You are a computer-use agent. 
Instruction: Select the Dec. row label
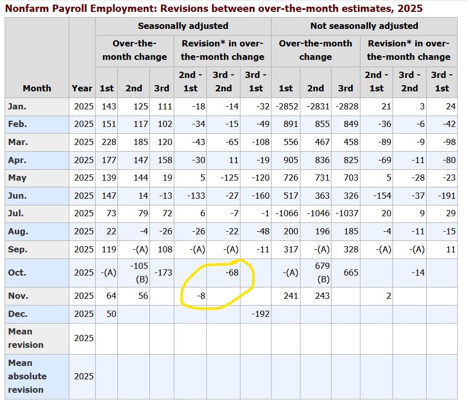pyautogui.click(x=18, y=314)
